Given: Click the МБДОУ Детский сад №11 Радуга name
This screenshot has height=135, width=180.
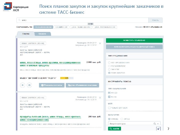Looking at the screenshot, I should pos(38,78).
